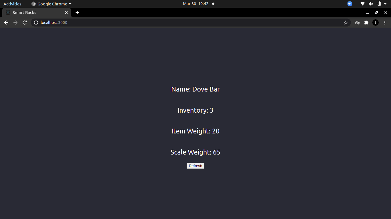Click the cloud extension icon next to star
The width and height of the screenshot is (391, 219).
coord(357,22)
